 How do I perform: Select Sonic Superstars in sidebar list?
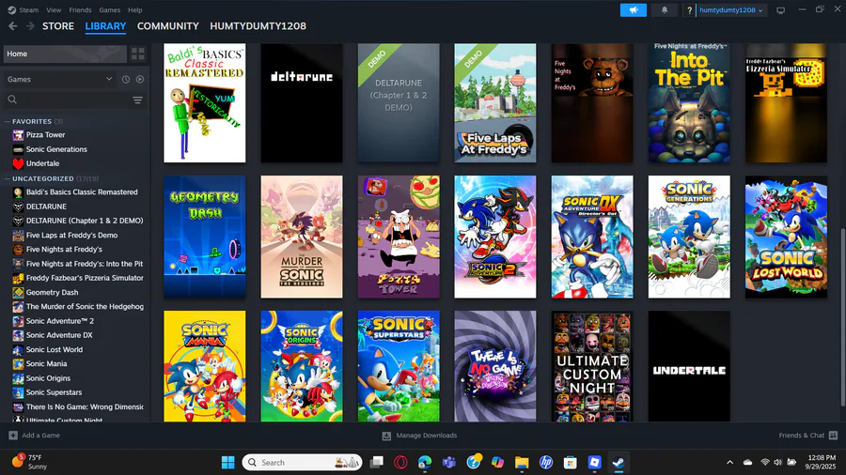54,392
